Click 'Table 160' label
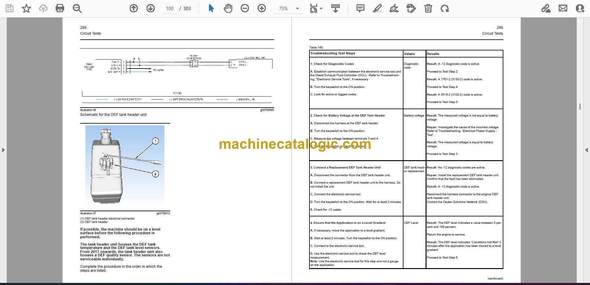Viewport: 590px width, 285px height. click(x=316, y=48)
